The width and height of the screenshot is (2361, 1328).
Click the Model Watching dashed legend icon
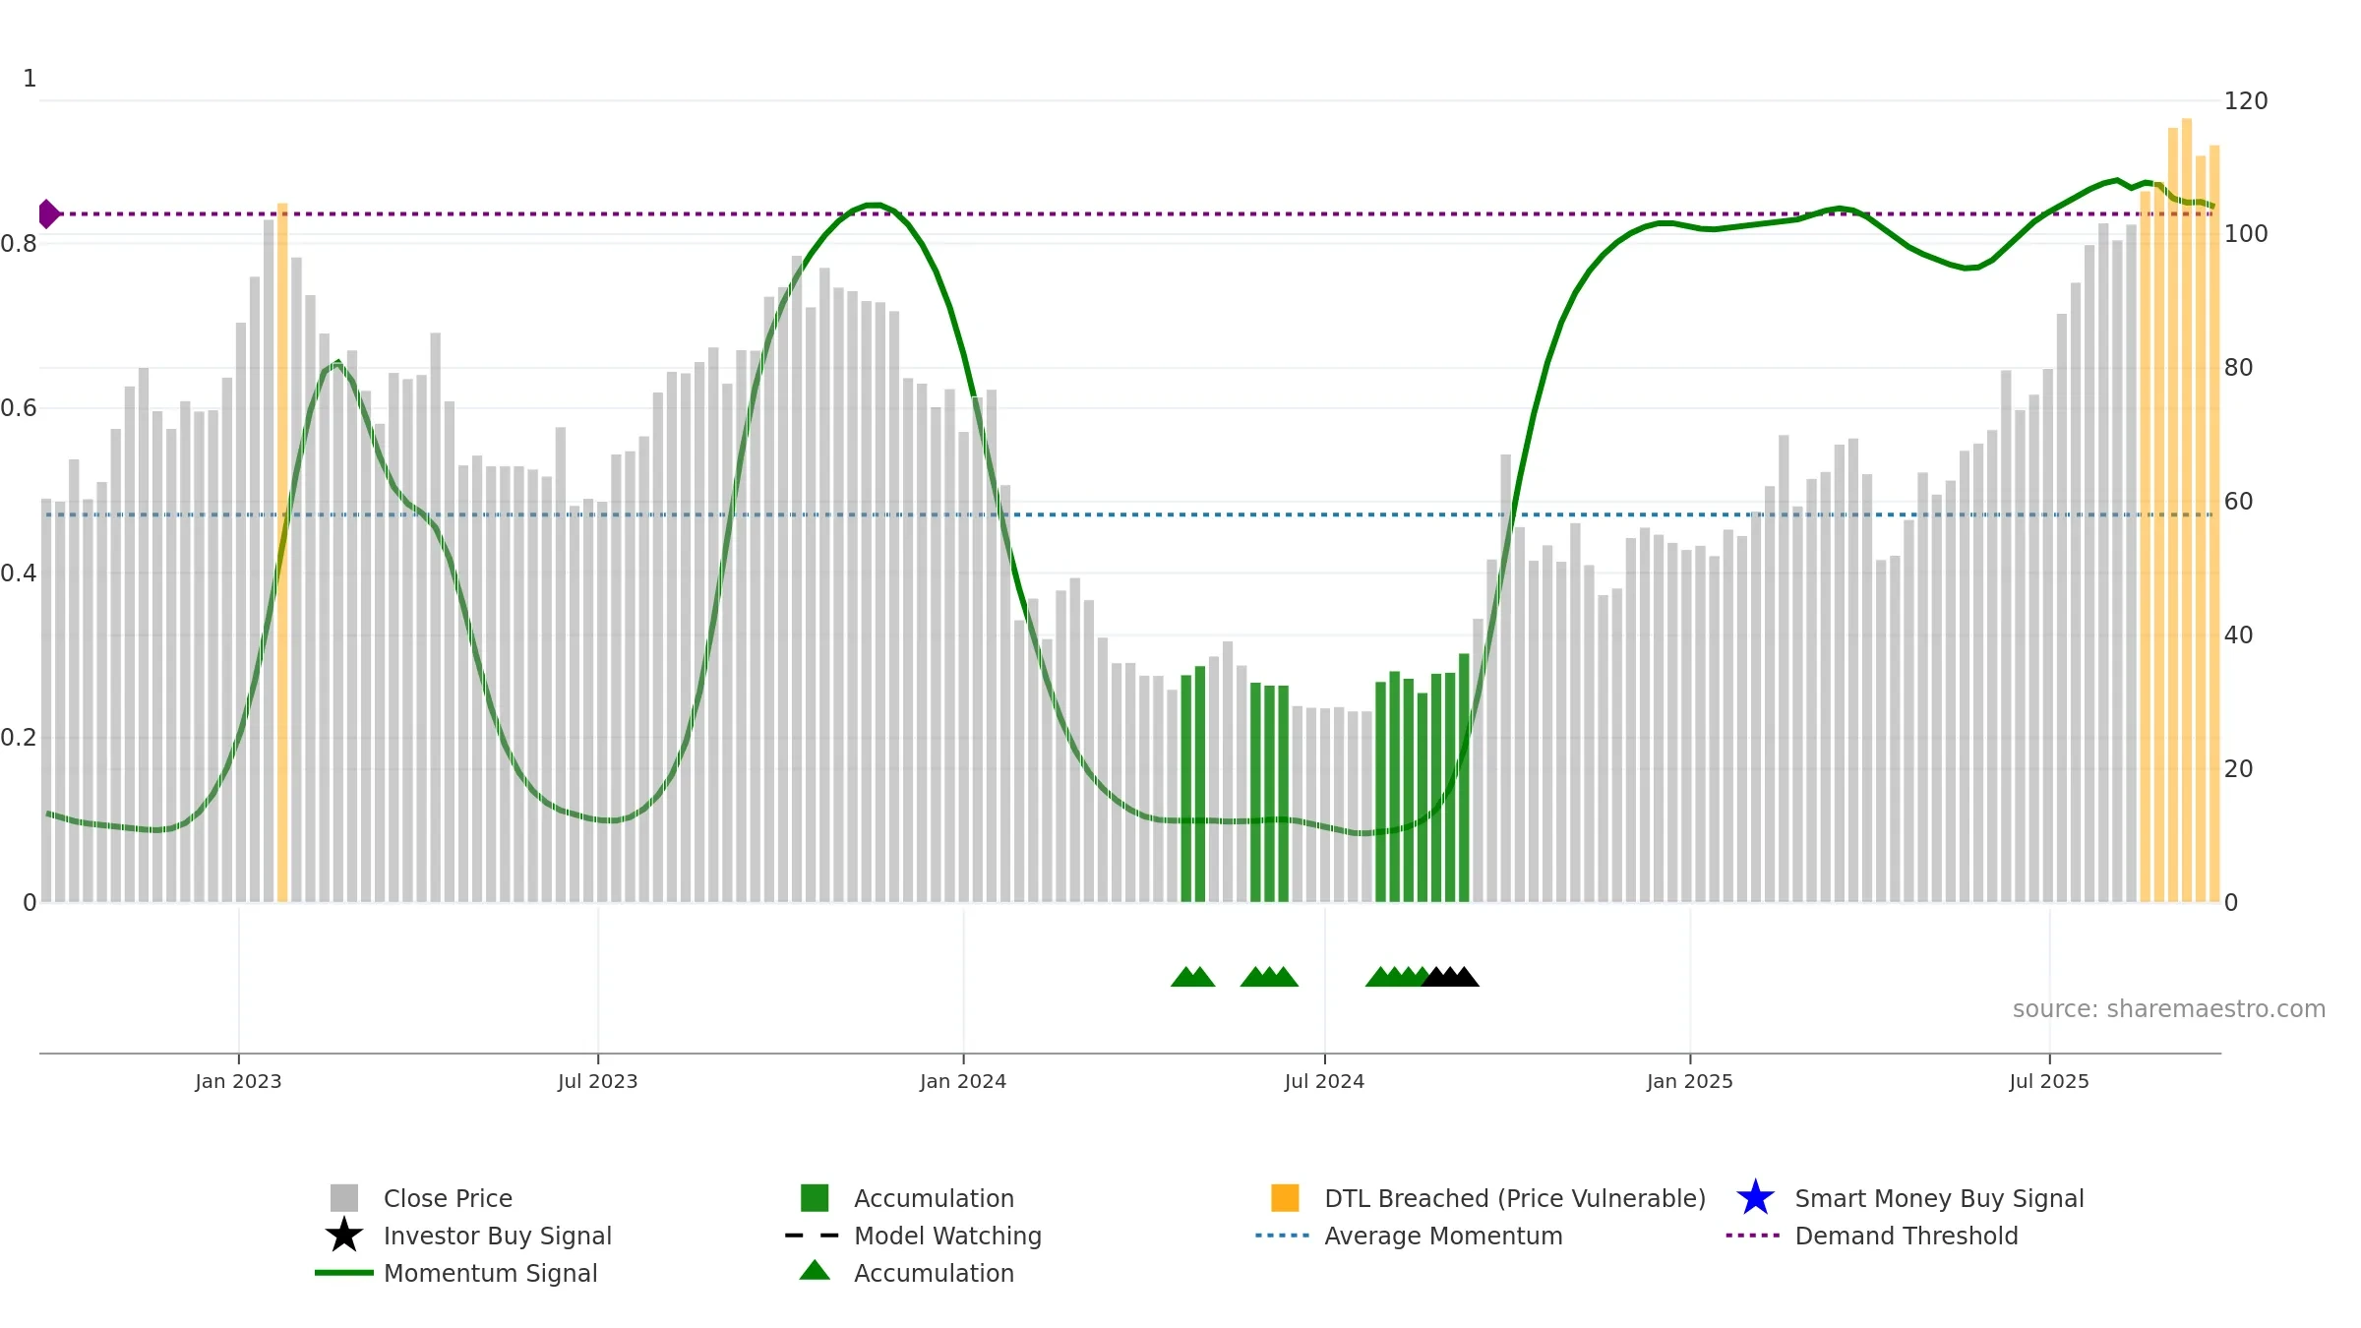tap(813, 1236)
